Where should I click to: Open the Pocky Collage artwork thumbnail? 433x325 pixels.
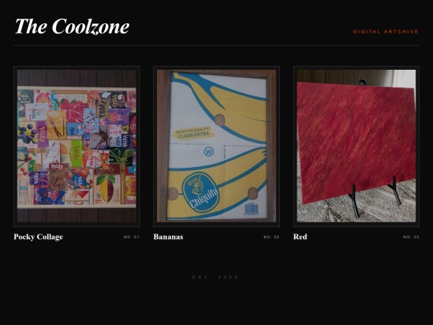tap(77, 146)
